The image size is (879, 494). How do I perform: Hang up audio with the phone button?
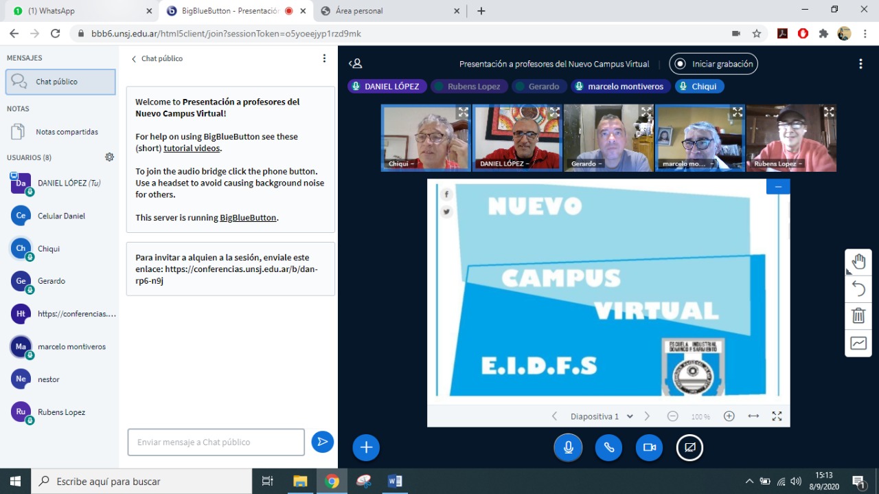[608, 448]
